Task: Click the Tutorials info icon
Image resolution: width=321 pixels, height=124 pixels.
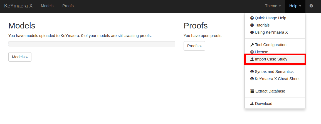Action: [x=252, y=25]
